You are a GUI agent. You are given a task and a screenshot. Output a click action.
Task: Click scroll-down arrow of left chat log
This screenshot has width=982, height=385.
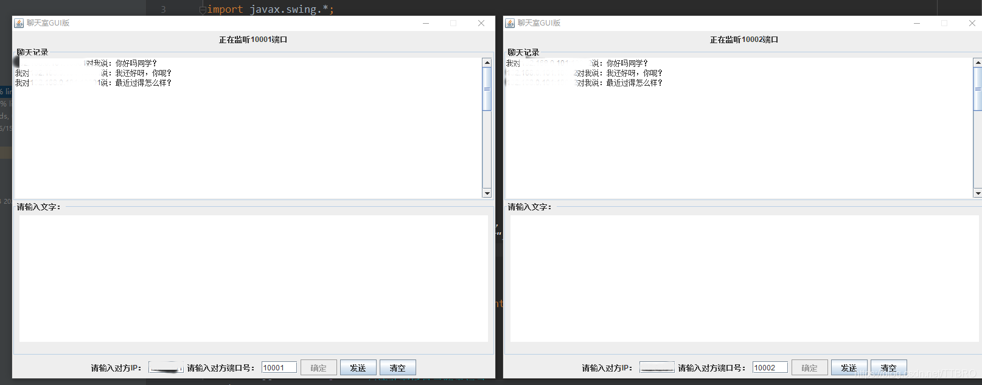487,193
